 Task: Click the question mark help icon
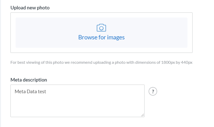pos(153,91)
